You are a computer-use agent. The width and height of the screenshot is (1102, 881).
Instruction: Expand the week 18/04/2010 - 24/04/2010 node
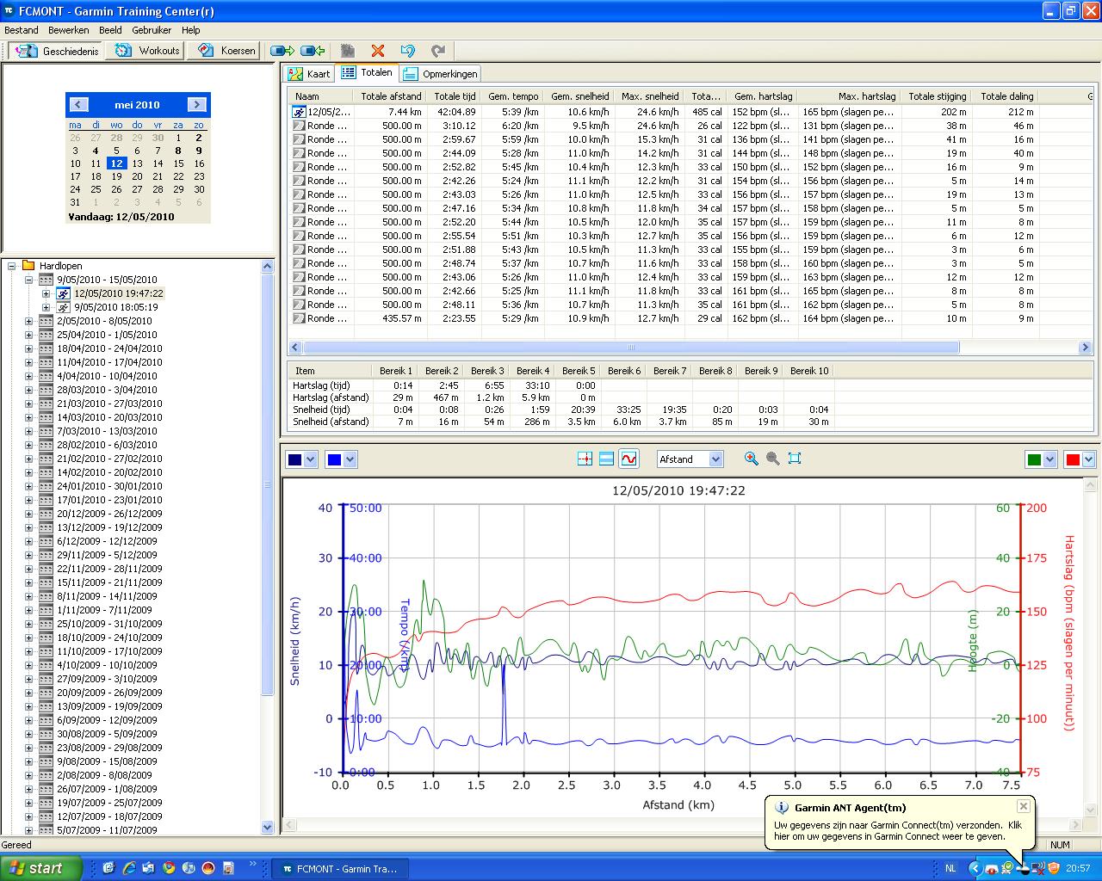28,348
